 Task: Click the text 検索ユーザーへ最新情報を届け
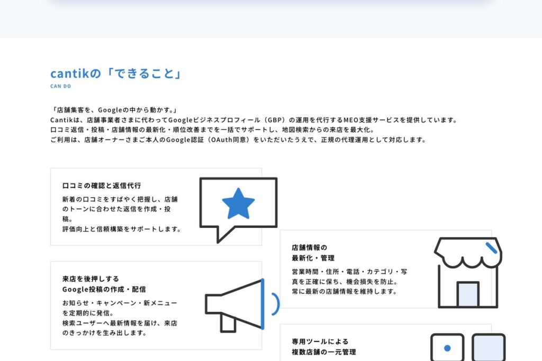[x=120, y=323]
